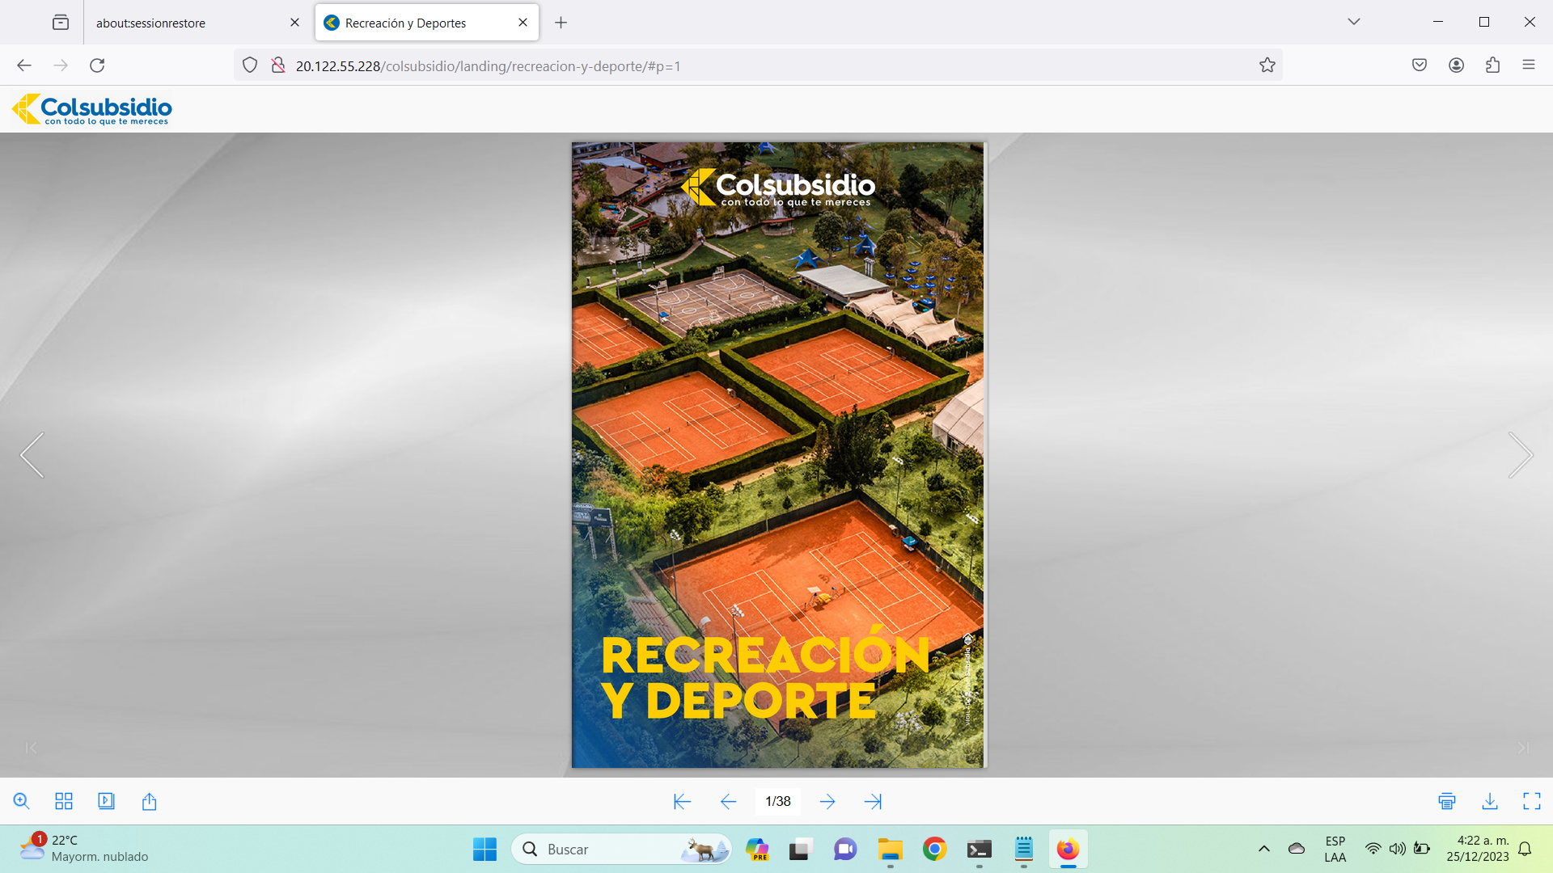The height and width of the screenshot is (873, 1553).
Task: Open the Firefox application menu
Action: [1528, 65]
